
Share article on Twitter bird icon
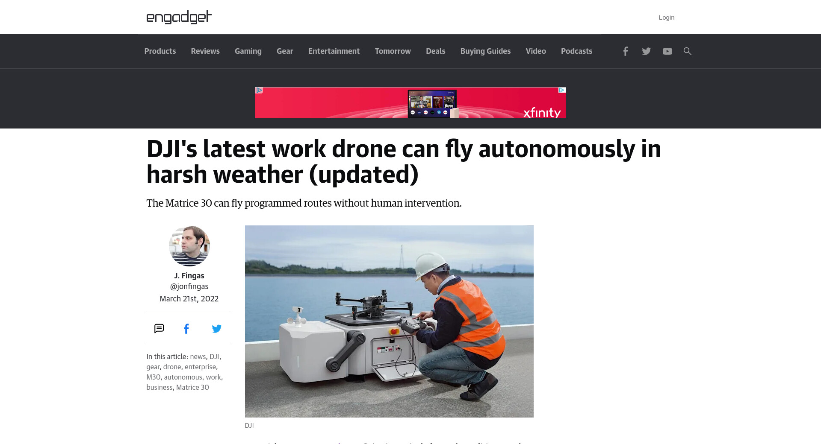(x=217, y=329)
